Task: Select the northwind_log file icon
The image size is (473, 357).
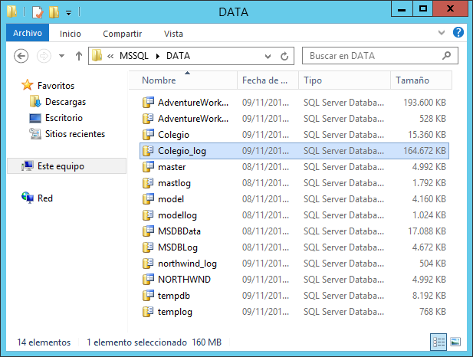Action: [148, 264]
